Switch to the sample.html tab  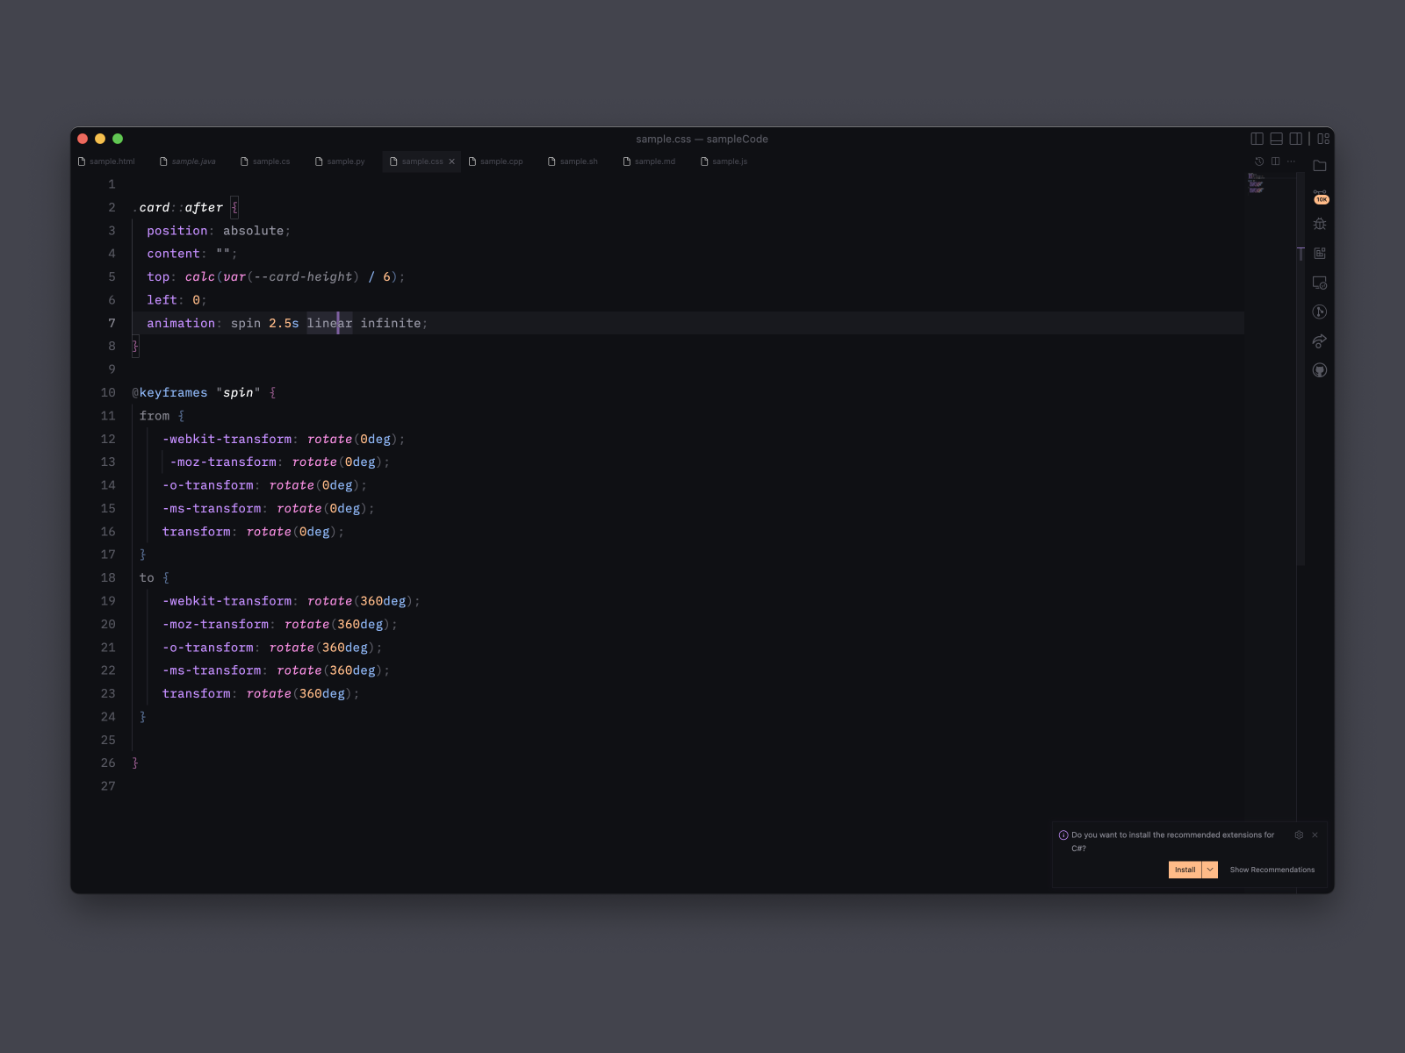[106, 161]
